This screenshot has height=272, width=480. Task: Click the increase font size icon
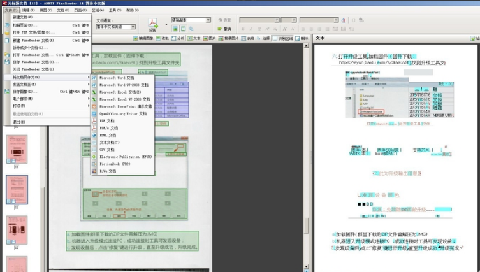pos(285,29)
